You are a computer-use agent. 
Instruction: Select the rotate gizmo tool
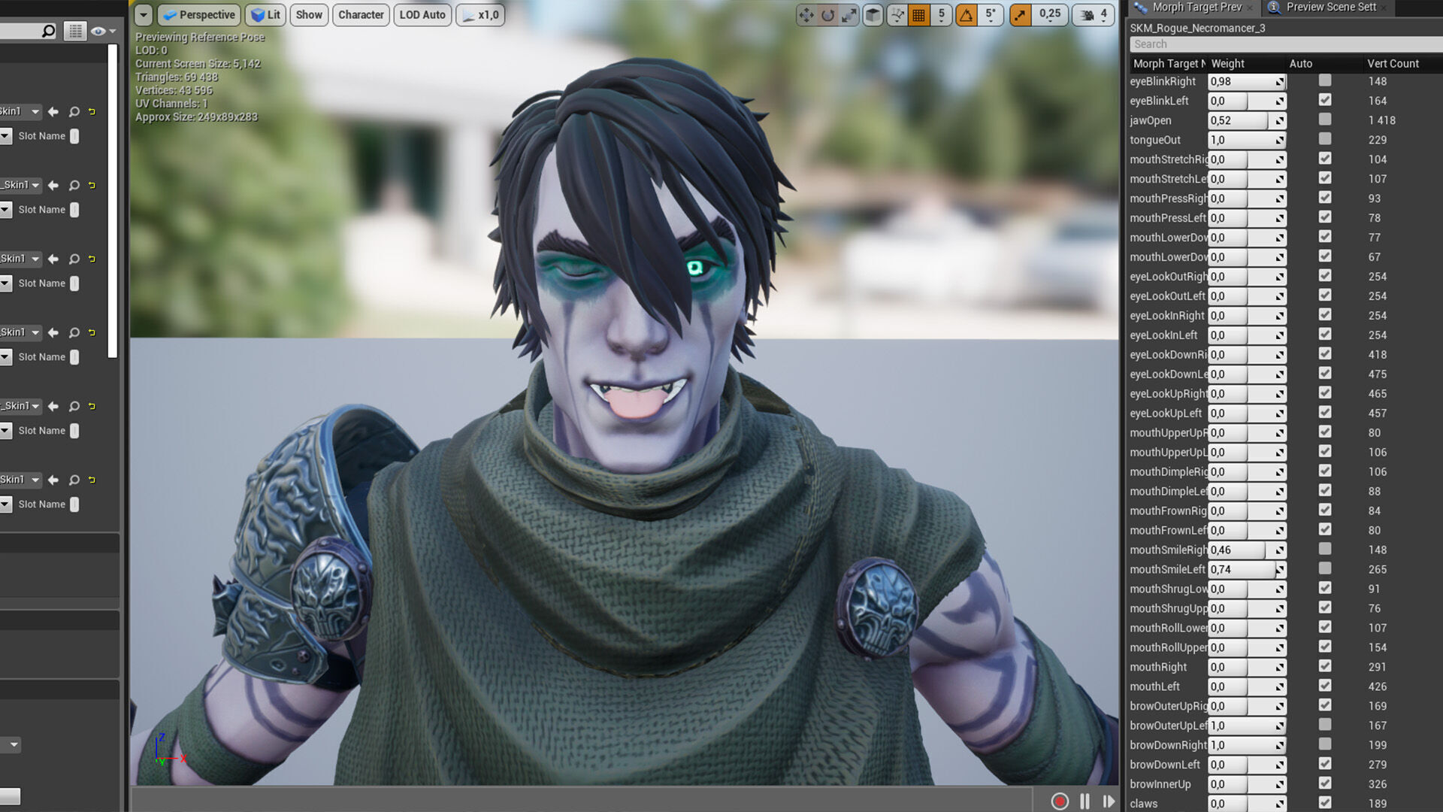coord(827,15)
